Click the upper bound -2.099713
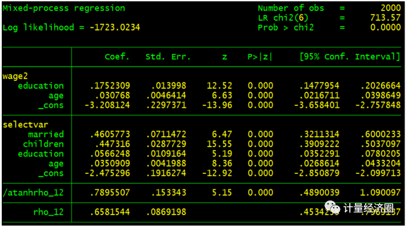 tap(378, 173)
